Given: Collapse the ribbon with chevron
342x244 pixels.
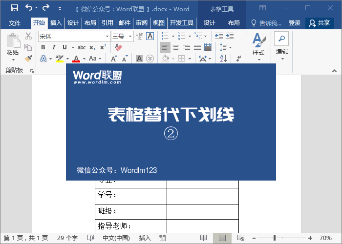Looking at the screenshot, I should (334, 71).
